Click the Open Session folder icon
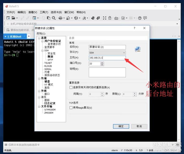Viewport: 184px width, 154px height. point(13,18)
